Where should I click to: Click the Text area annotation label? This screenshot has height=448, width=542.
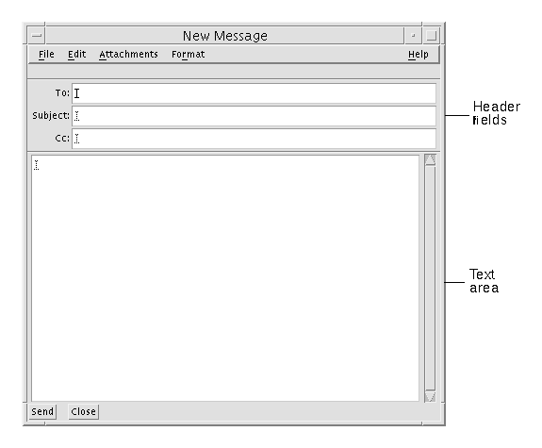tap(484, 281)
